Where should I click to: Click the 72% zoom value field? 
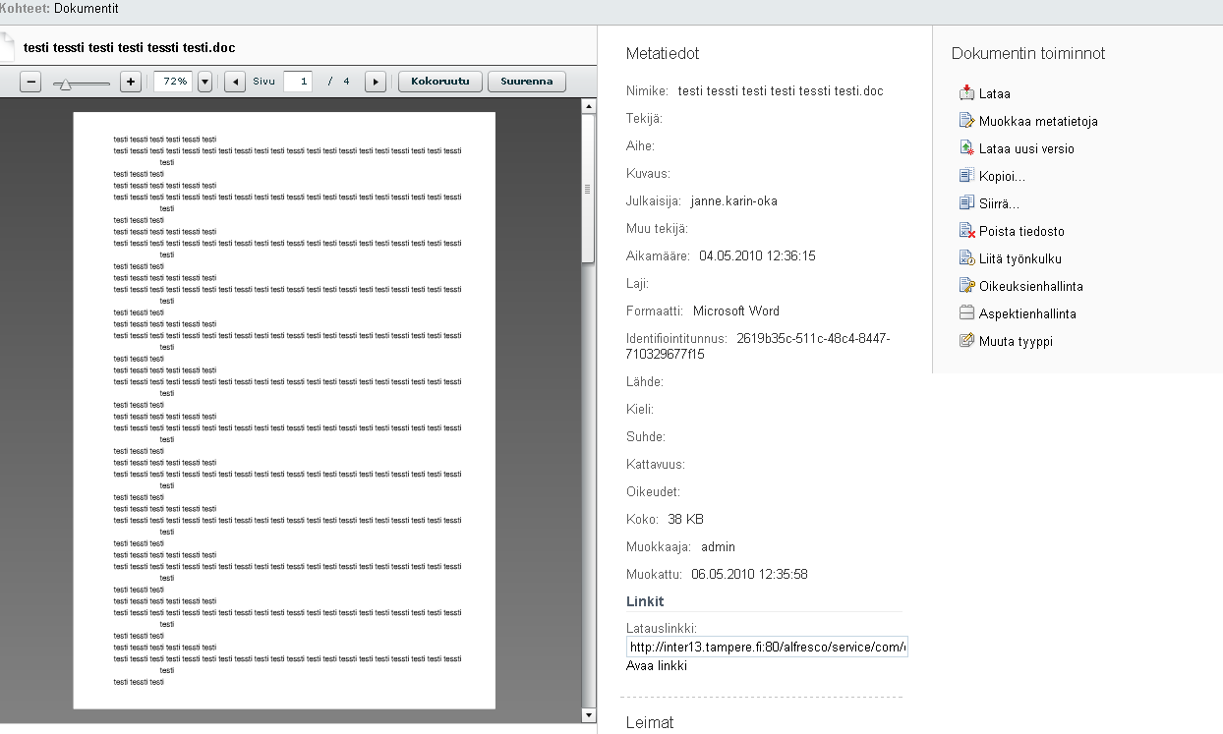[175, 82]
